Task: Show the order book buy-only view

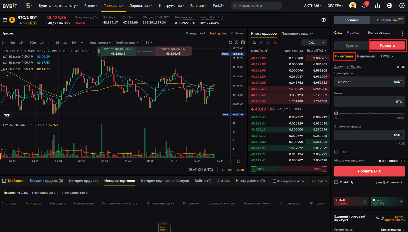Action: pyautogui.click(x=268, y=42)
